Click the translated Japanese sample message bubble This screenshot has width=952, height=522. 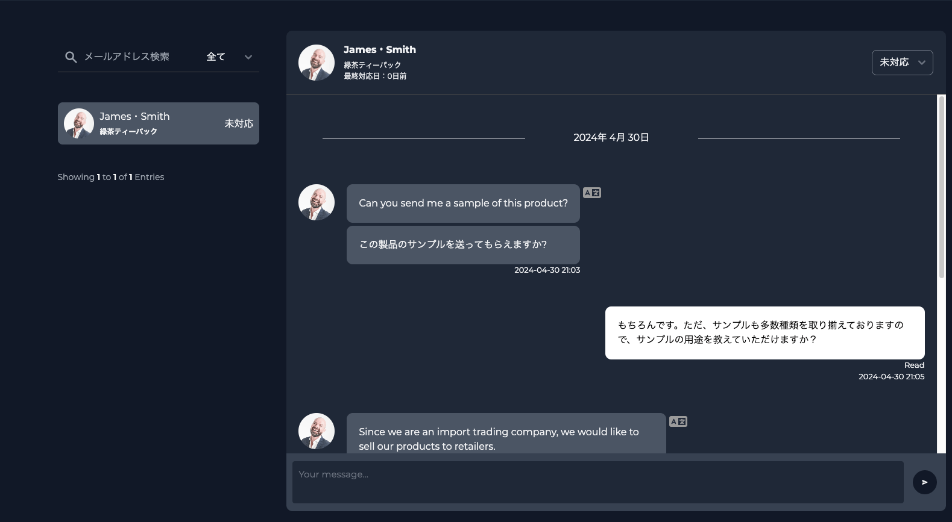463,244
